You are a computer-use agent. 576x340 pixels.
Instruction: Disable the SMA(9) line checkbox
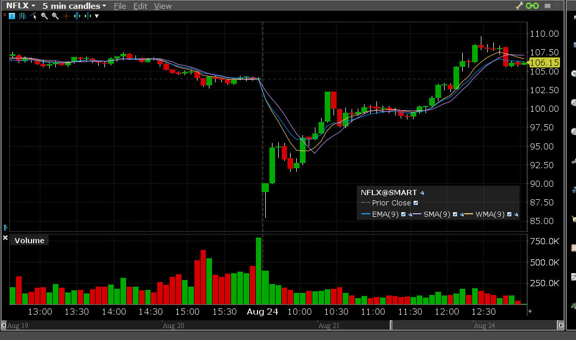454,214
